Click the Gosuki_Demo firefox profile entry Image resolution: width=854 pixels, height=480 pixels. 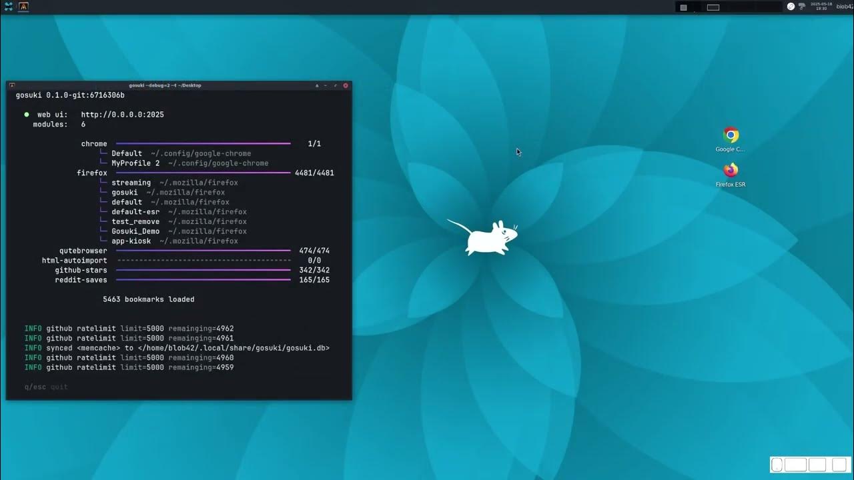[x=135, y=231]
